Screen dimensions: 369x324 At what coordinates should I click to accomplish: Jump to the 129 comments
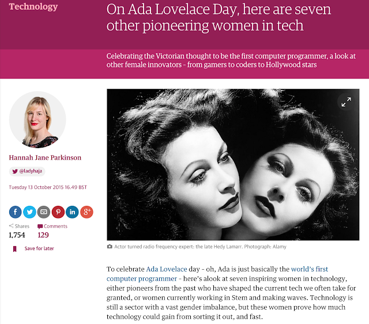click(43, 235)
